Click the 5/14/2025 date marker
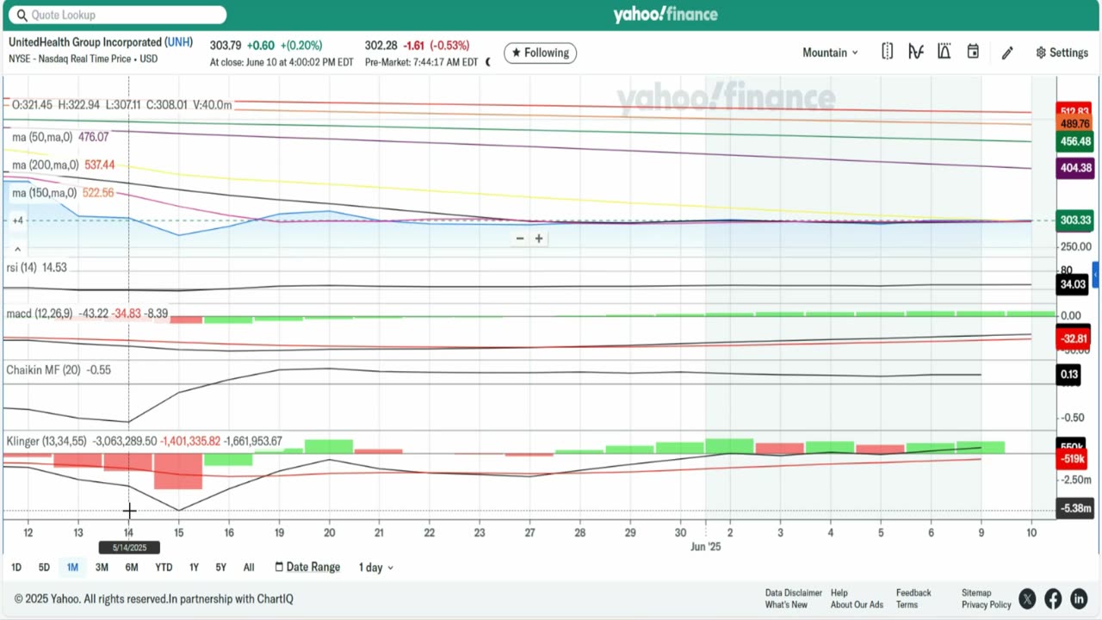Screen dimensions: 1102x620 [129, 548]
